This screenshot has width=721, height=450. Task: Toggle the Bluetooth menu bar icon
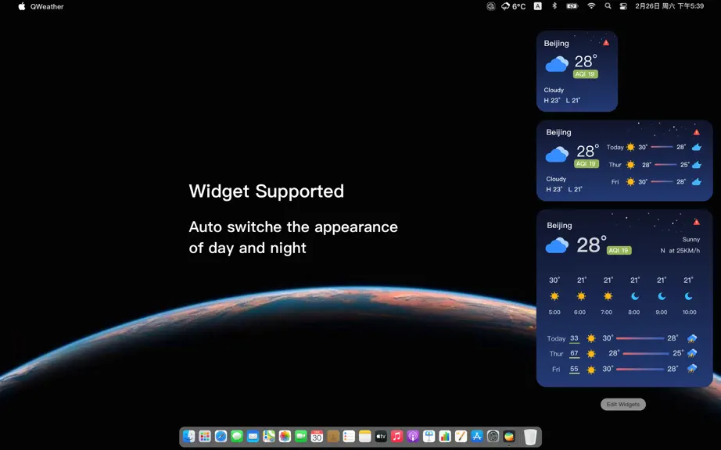click(x=554, y=6)
